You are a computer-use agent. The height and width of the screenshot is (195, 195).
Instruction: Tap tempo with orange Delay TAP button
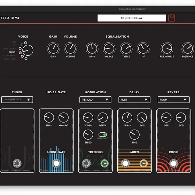143,163
